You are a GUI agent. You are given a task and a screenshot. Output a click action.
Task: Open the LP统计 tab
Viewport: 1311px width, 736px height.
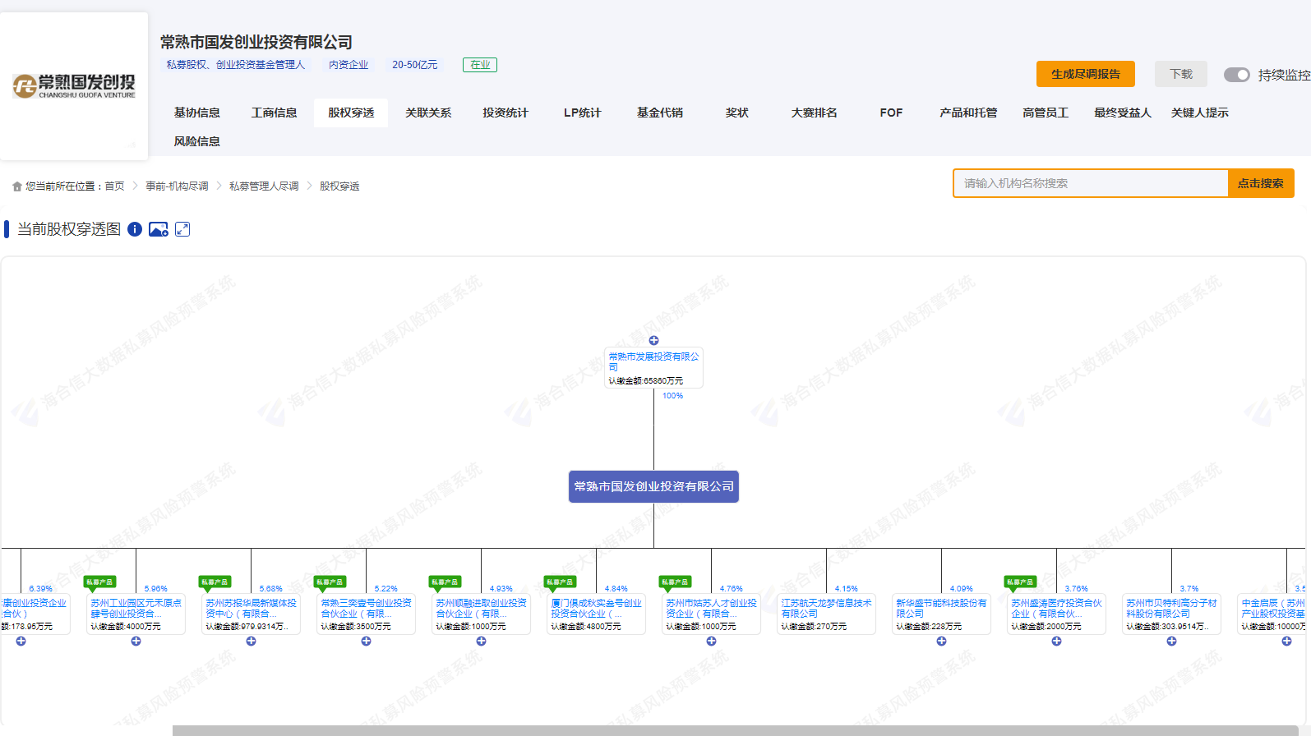(x=583, y=113)
